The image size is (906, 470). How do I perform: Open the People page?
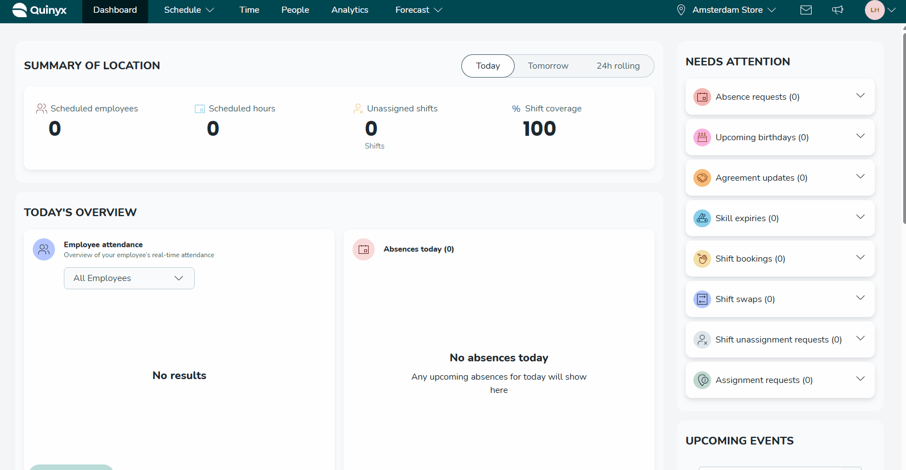tap(295, 10)
